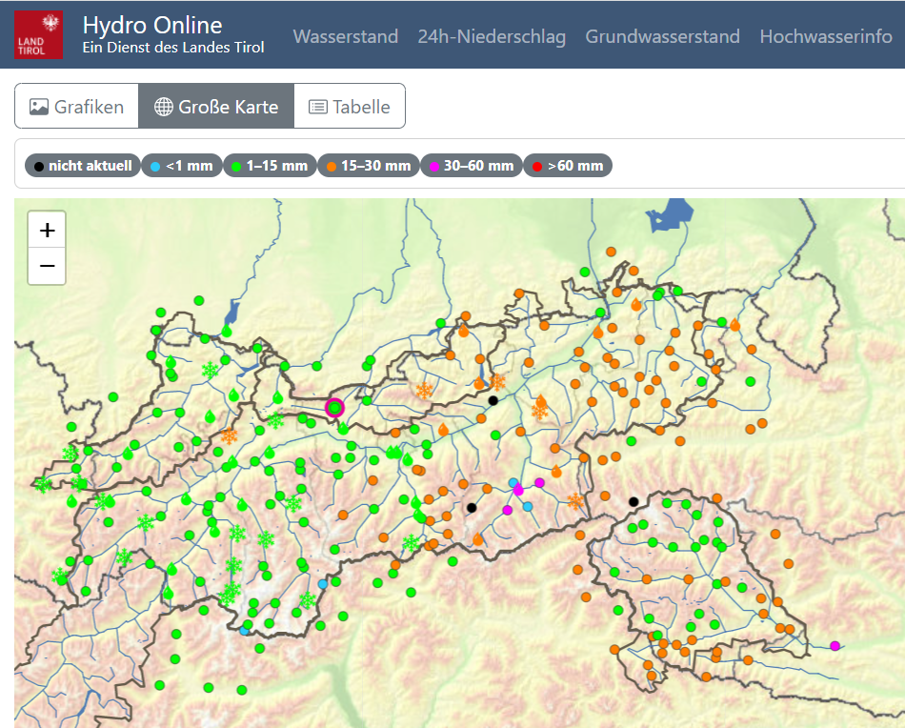Click the green drop marker below the small western lake
This screenshot has height=728, width=905.
coord(227,331)
